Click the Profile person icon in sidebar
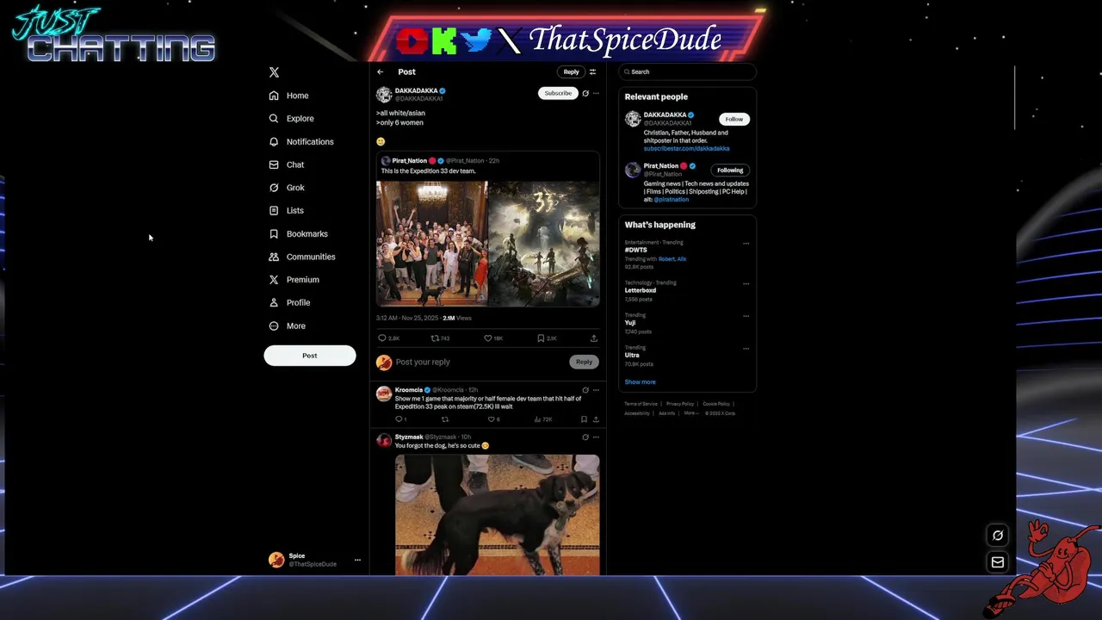The image size is (1102, 620). [274, 303]
